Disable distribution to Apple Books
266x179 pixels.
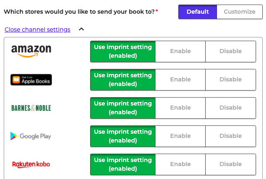click(x=231, y=80)
